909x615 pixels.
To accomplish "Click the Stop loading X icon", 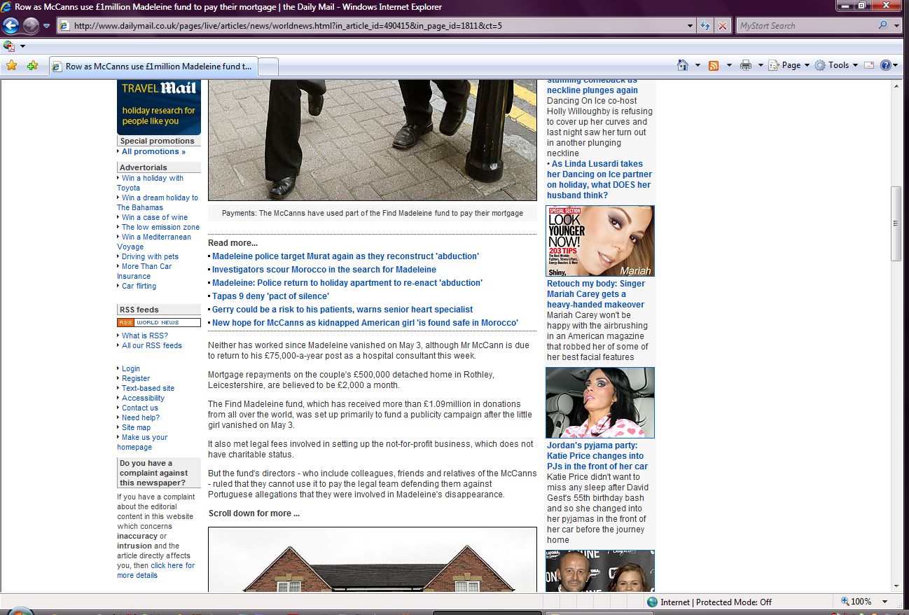I will tap(722, 26).
